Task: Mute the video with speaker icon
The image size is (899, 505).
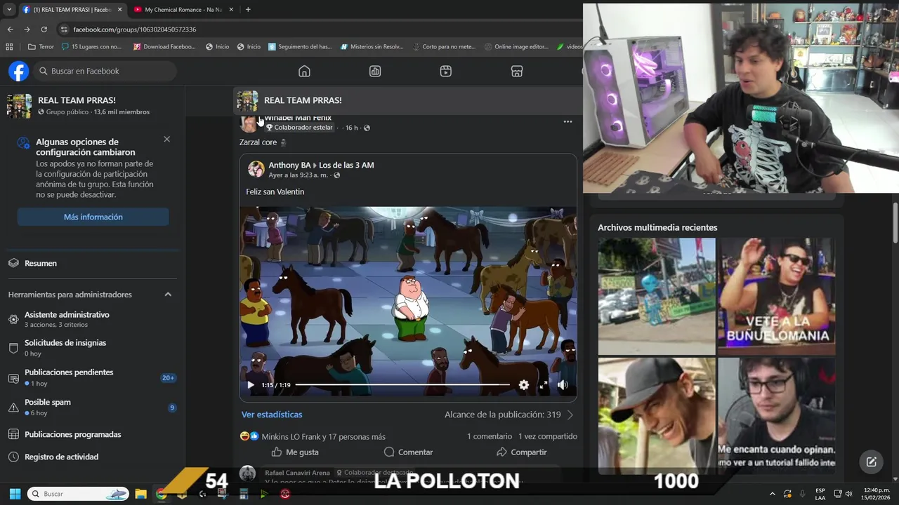Action: coord(563,384)
